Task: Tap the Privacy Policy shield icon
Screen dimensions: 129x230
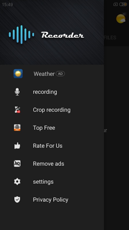Action: click(x=17, y=200)
